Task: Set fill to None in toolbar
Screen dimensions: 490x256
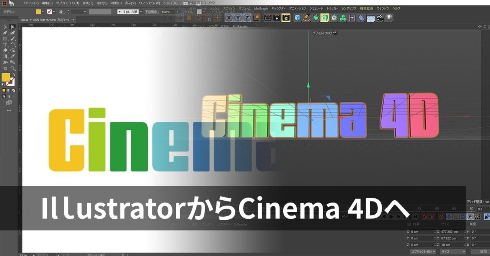Action: pyautogui.click(x=14, y=90)
